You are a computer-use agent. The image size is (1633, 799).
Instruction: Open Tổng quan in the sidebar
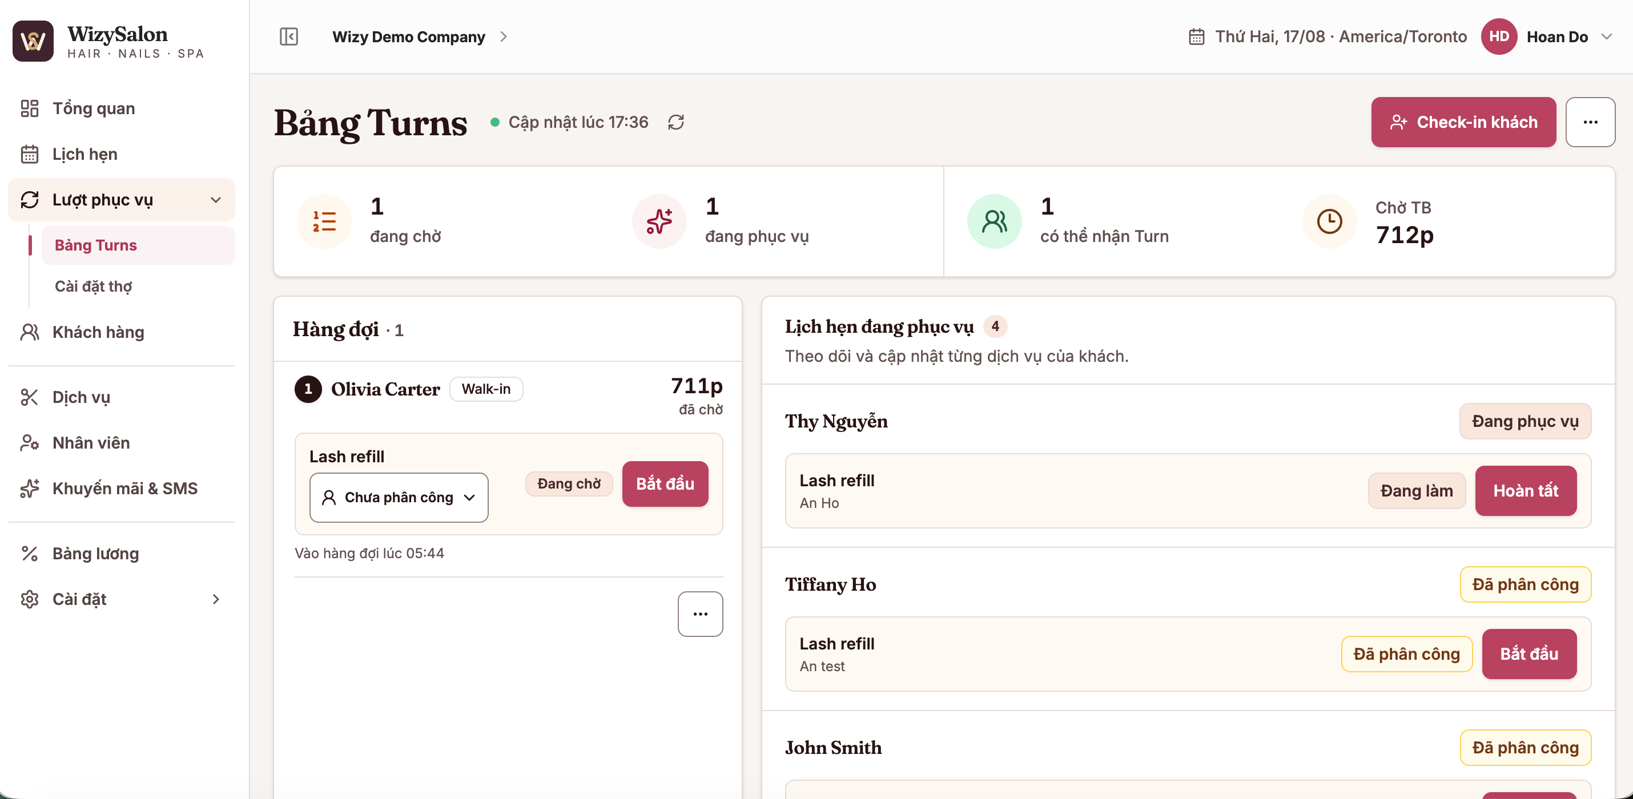click(121, 108)
